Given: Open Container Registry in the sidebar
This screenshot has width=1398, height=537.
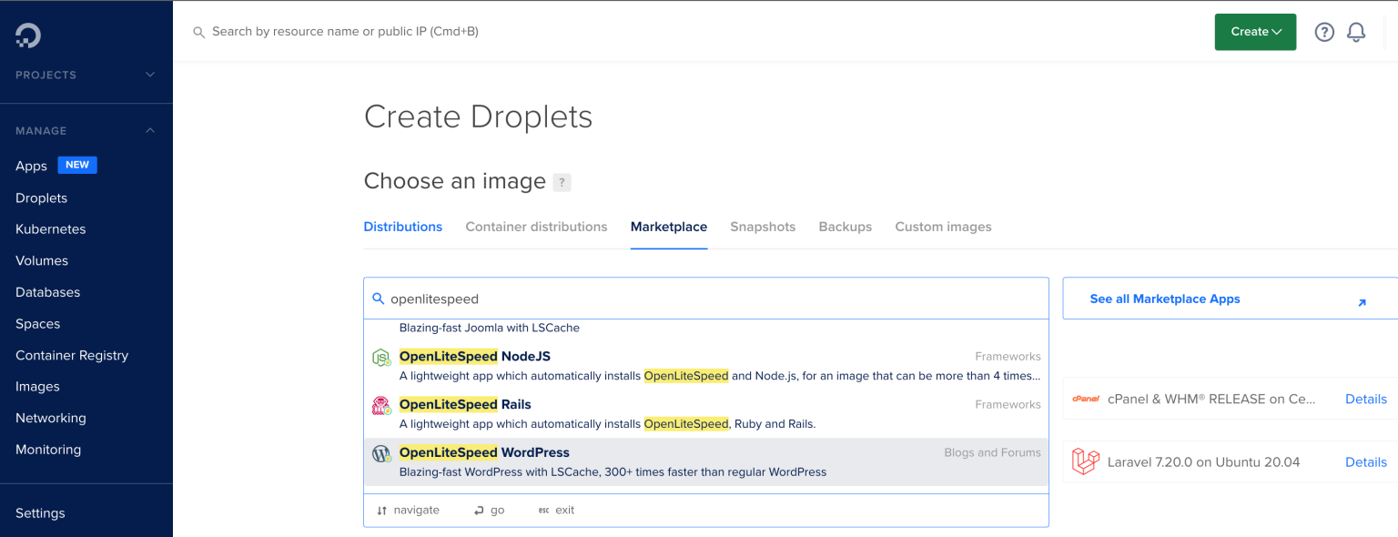Looking at the screenshot, I should pyautogui.click(x=72, y=355).
